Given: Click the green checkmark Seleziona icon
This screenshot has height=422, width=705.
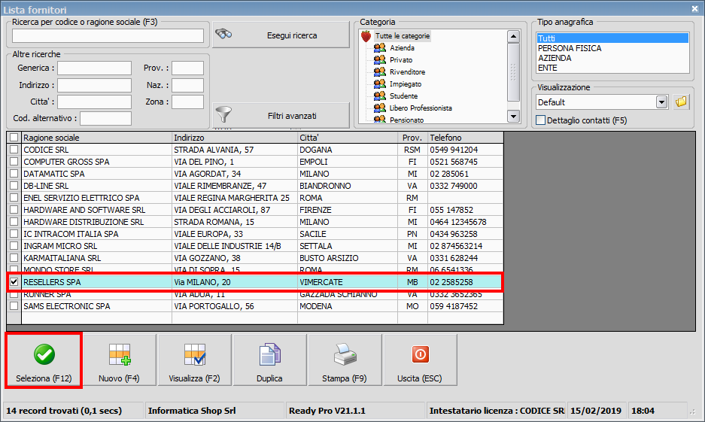Looking at the screenshot, I should click(x=44, y=354).
